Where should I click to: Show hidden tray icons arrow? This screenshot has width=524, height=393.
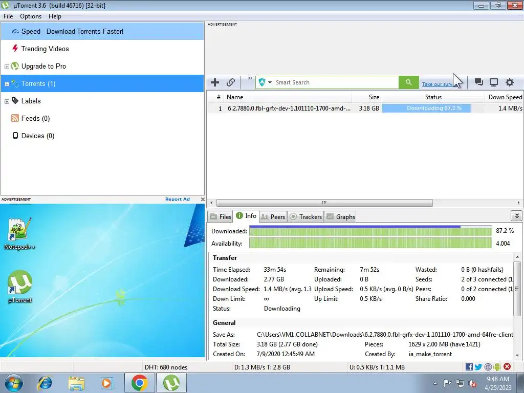[435, 383]
